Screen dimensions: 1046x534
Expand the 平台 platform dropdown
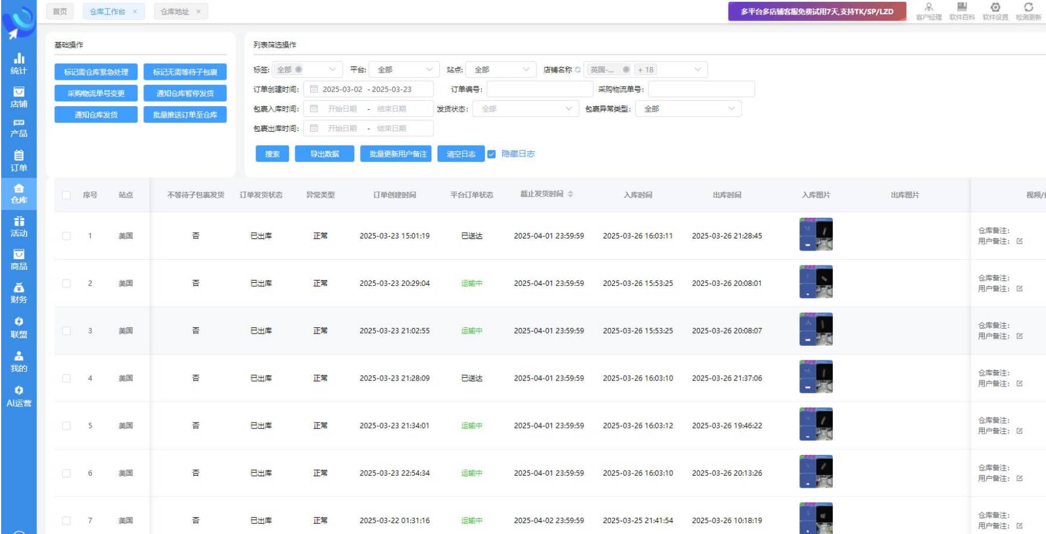click(x=404, y=70)
